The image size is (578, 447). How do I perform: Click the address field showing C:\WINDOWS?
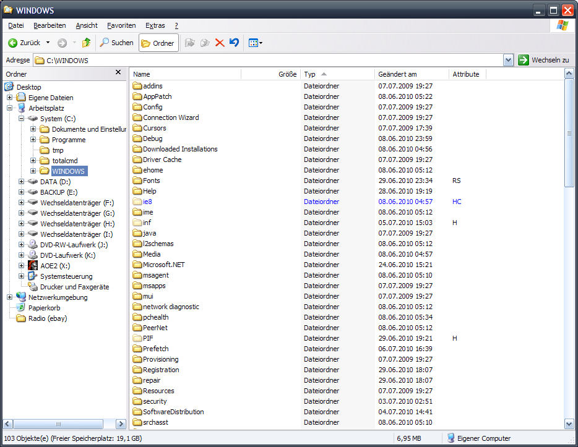[269, 61]
